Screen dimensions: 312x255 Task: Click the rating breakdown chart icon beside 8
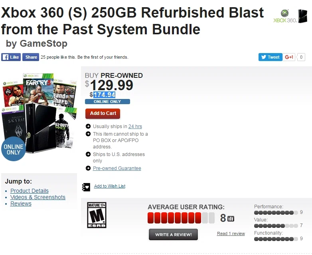[231, 219]
